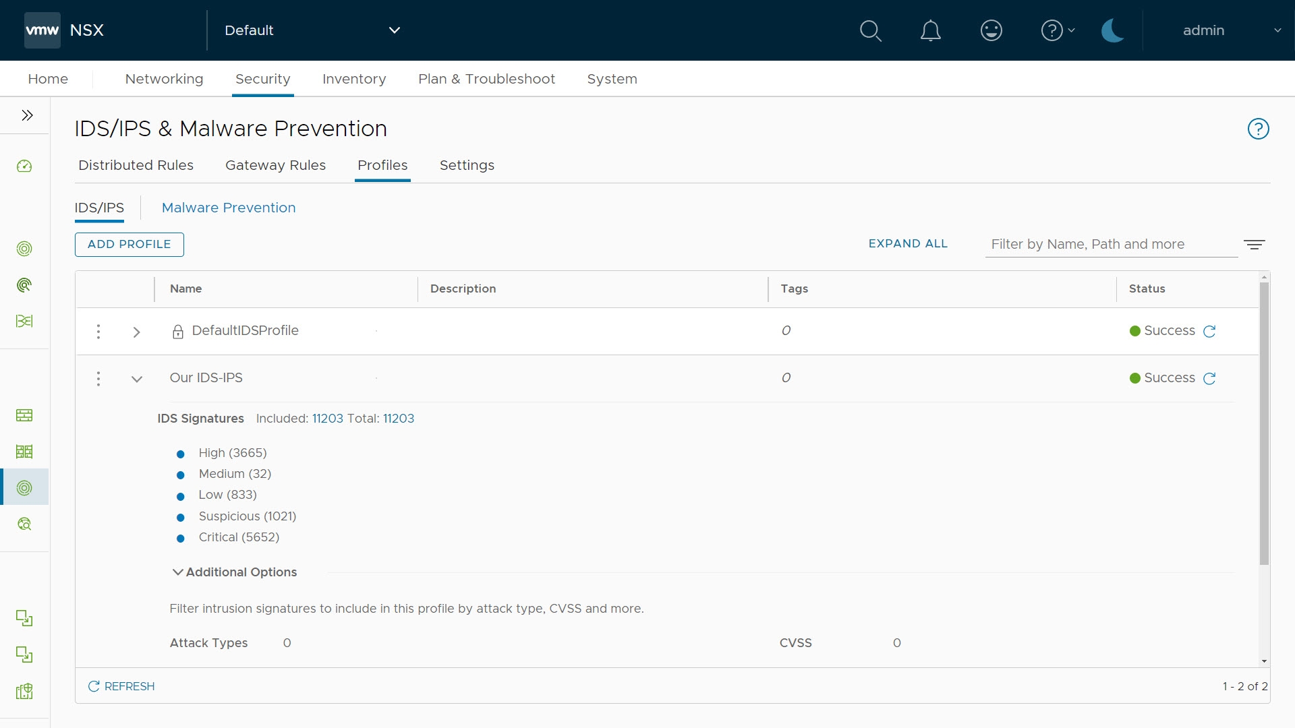The width and height of the screenshot is (1295, 728).
Task: Open the notifications bell icon
Action: pyautogui.click(x=930, y=31)
